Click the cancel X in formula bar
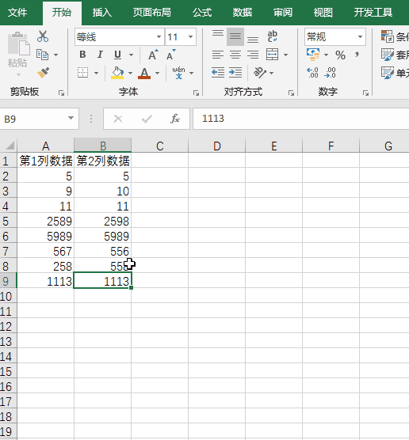The width and height of the screenshot is (409, 440). pos(118,119)
